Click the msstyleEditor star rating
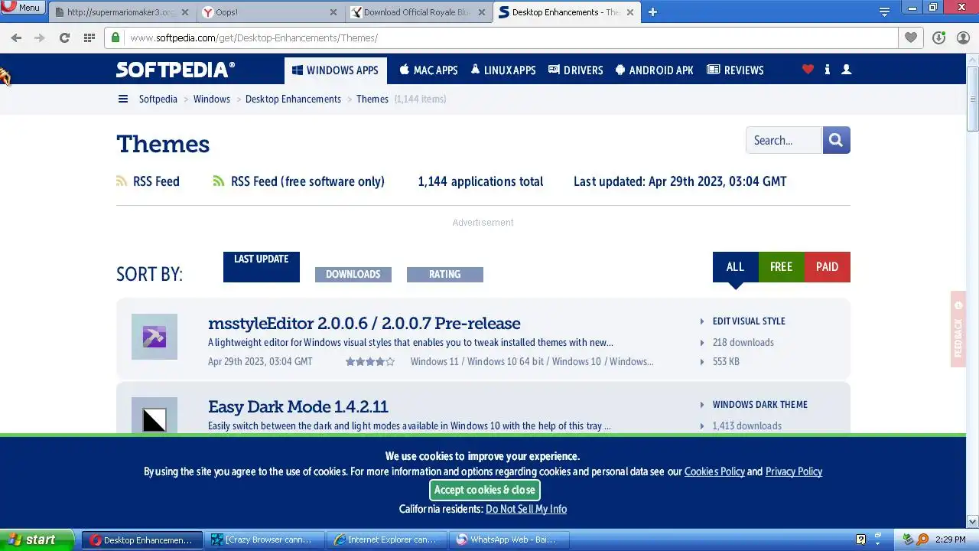This screenshot has height=551, width=979. (370, 361)
